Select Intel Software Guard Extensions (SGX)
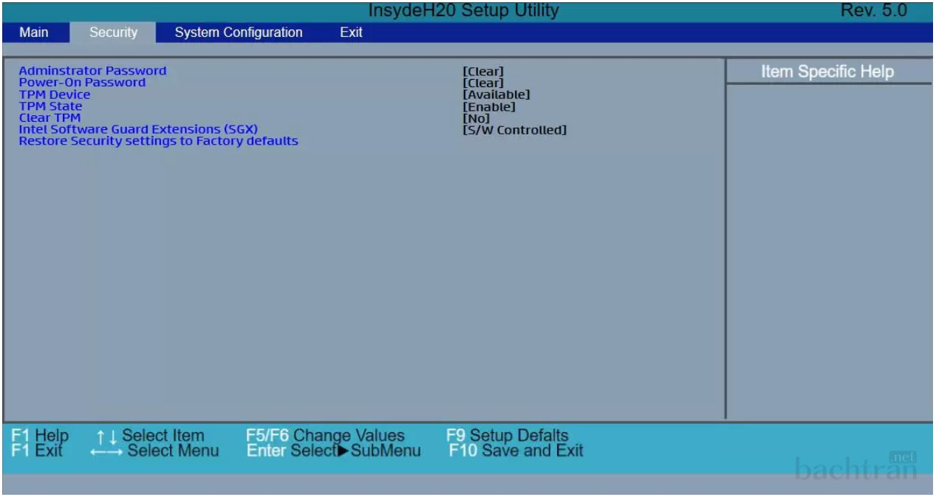Viewport: 936px width, 497px height. click(x=138, y=129)
